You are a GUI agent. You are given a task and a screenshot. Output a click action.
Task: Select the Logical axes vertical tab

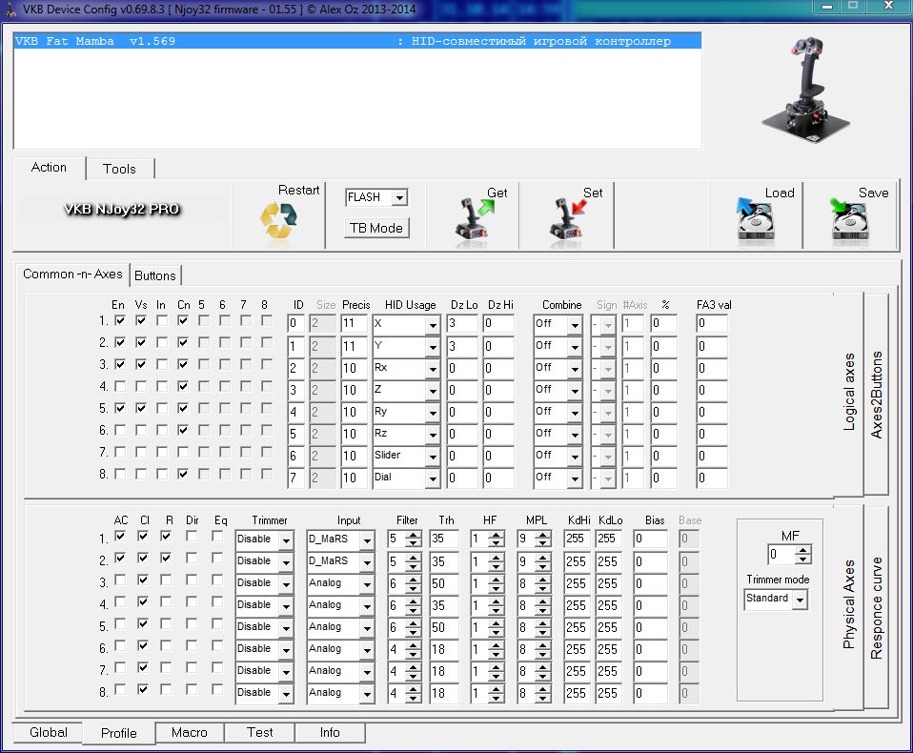(849, 392)
